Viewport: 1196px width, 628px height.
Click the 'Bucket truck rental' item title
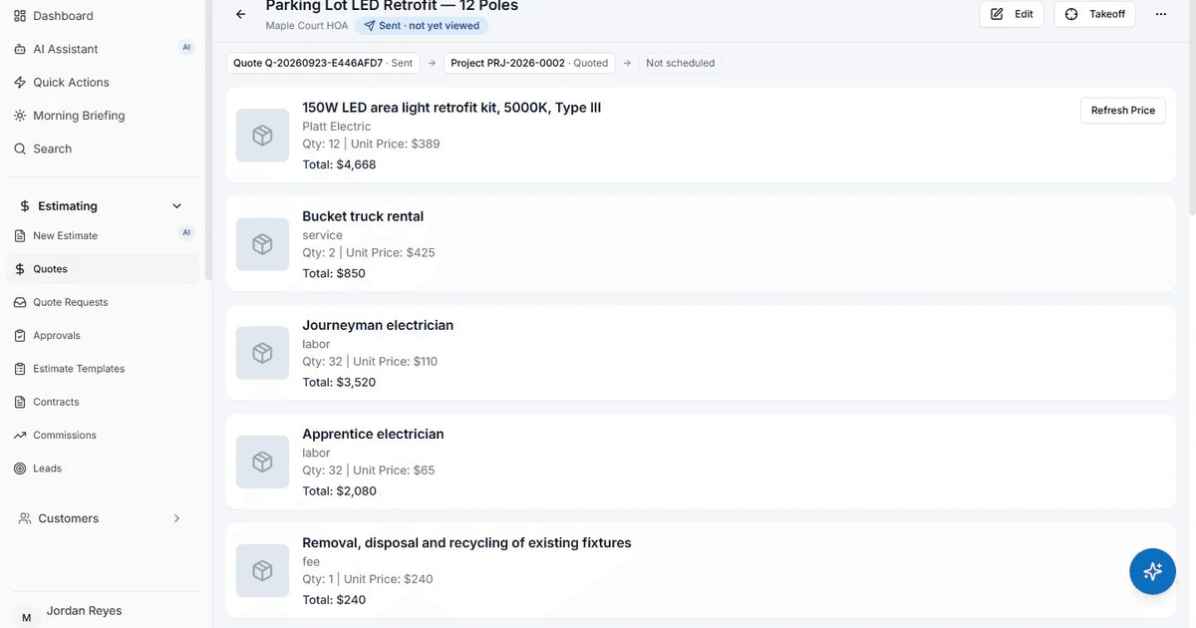click(363, 216)
